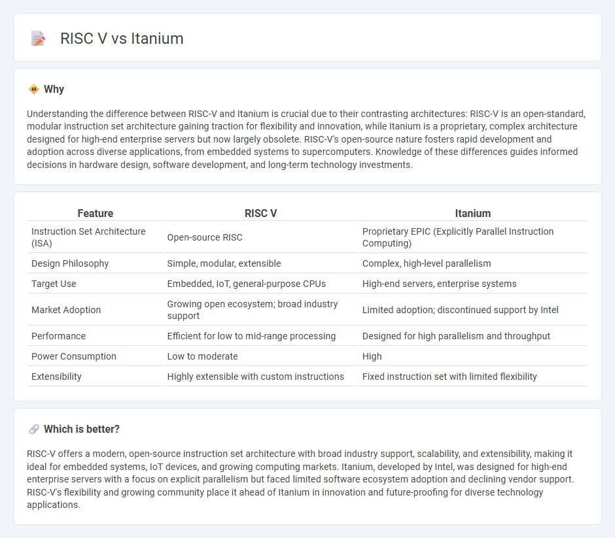The height and width of the screenshot is (538, 615).
Task: Click the chain link icon beside Which is better
Action: [x=34, y=429]
